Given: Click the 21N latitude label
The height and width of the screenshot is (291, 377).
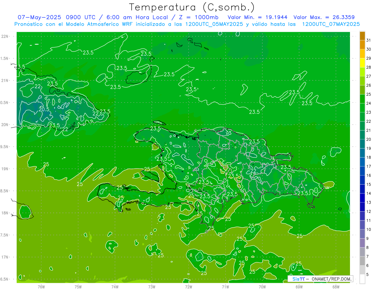Looking at the screenshot, I should point(5,80).
